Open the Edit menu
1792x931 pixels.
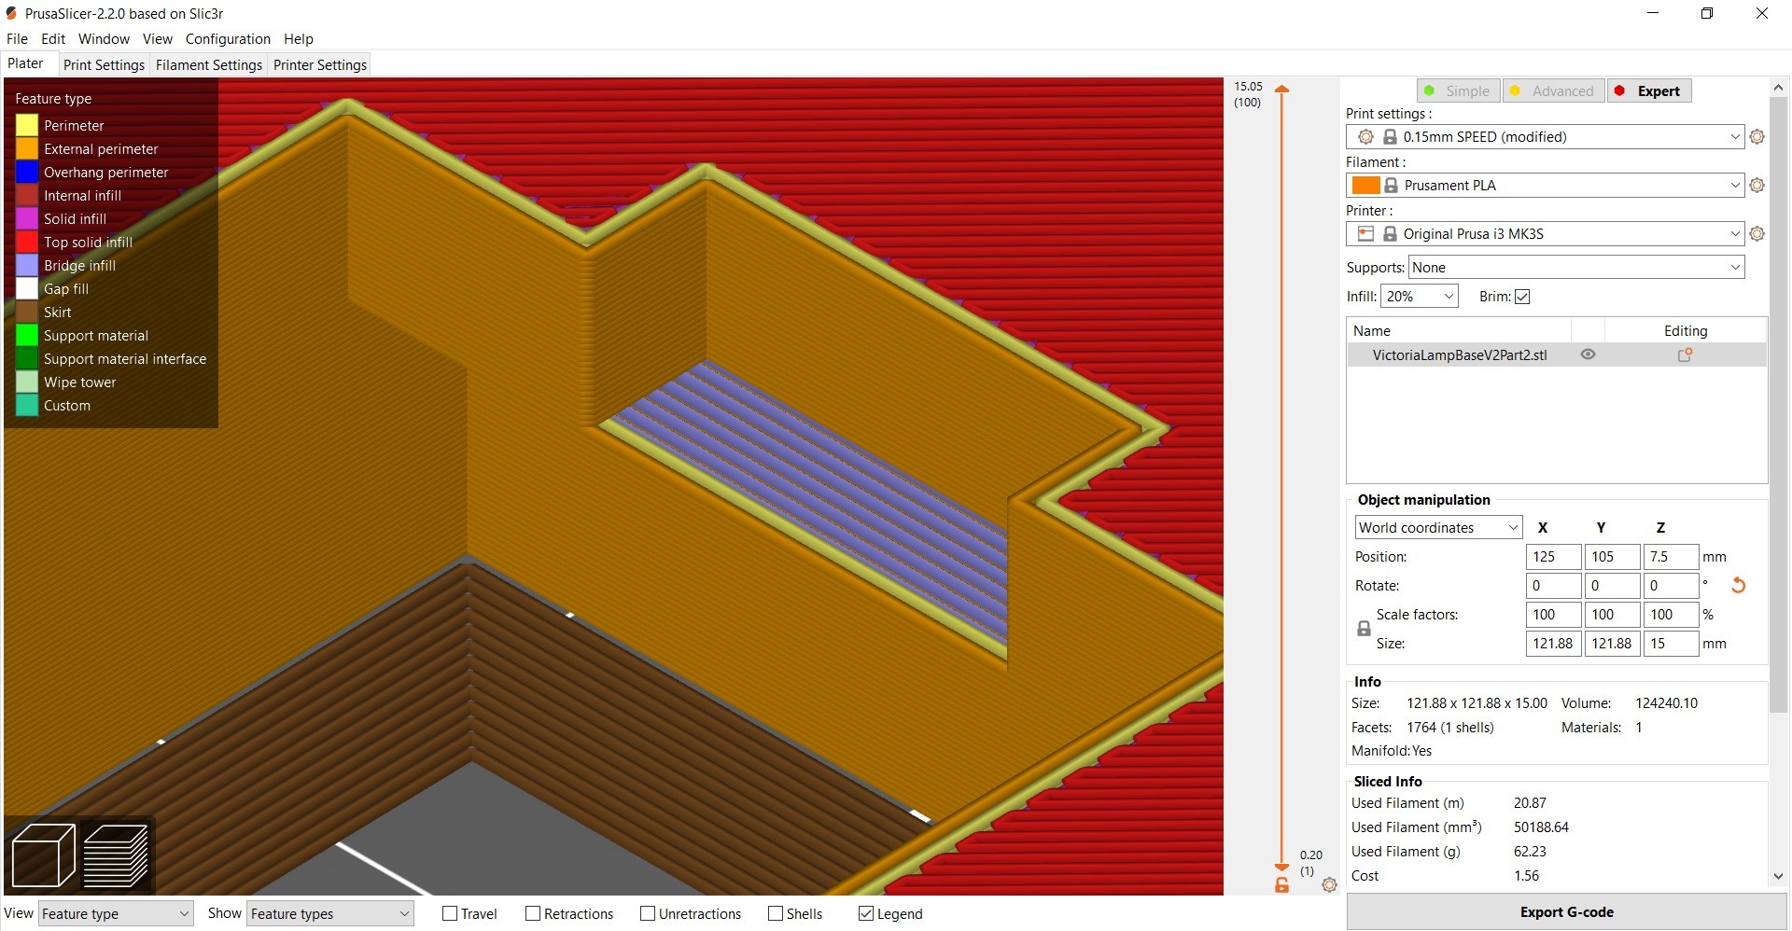pos(53,38)
